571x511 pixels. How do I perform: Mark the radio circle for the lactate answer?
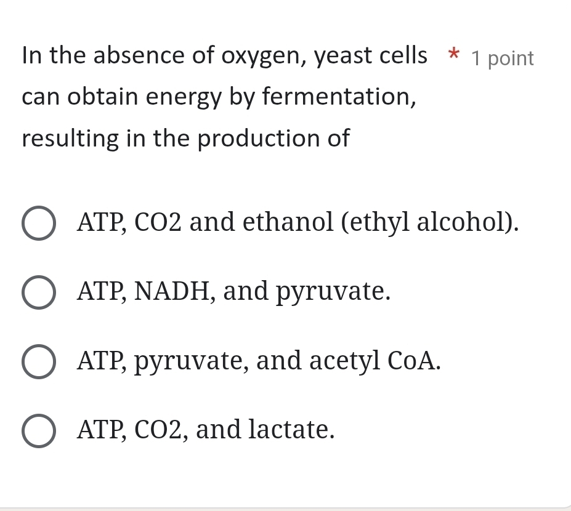[39, 430]
